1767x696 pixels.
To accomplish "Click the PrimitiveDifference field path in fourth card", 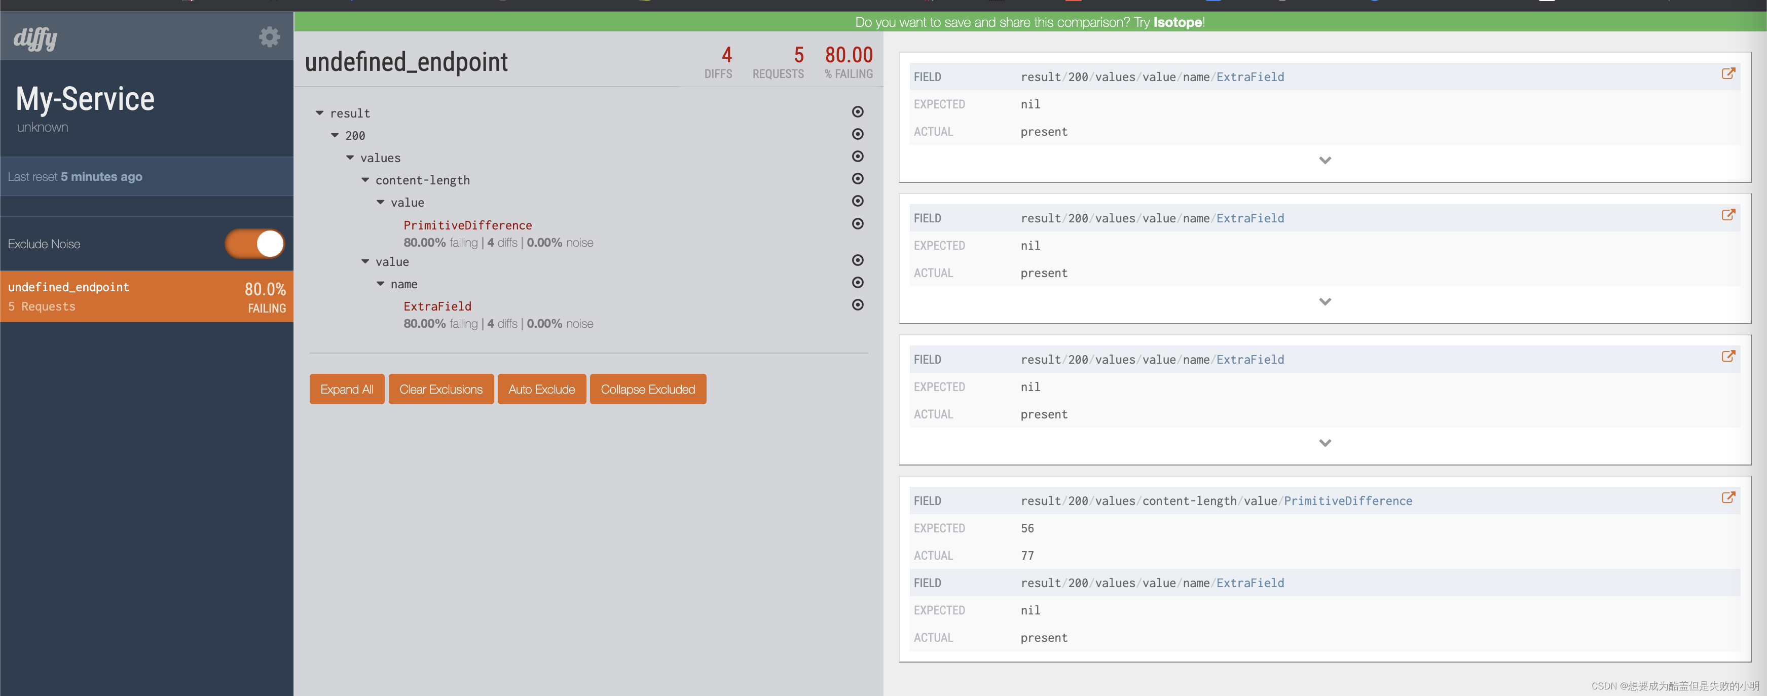I will click(1216, 500).
